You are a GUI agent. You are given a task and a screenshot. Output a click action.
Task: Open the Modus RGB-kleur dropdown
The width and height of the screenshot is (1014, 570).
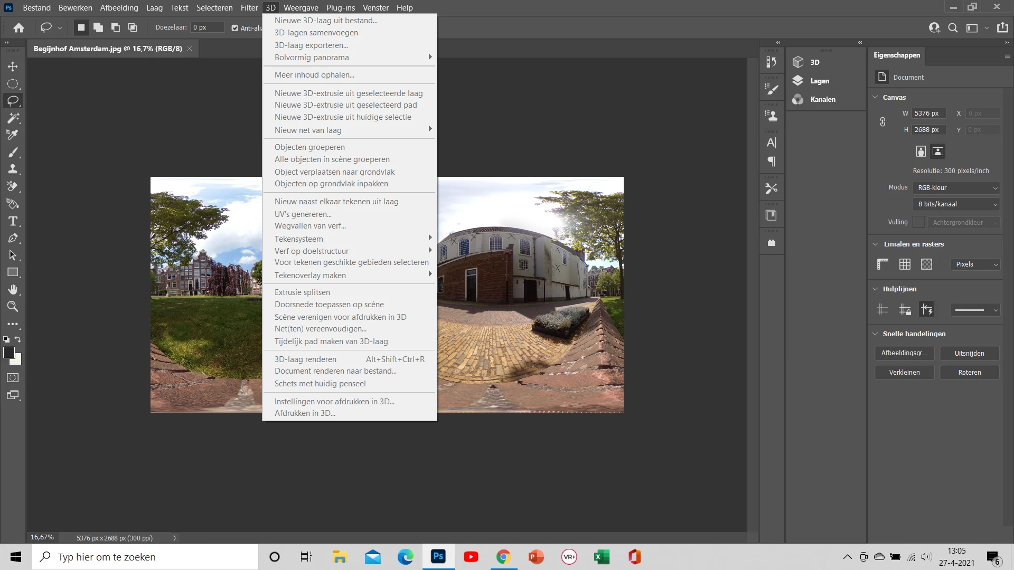pos(956,188)
